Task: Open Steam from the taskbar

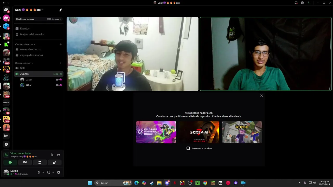Action: click(x=152, y=183)
